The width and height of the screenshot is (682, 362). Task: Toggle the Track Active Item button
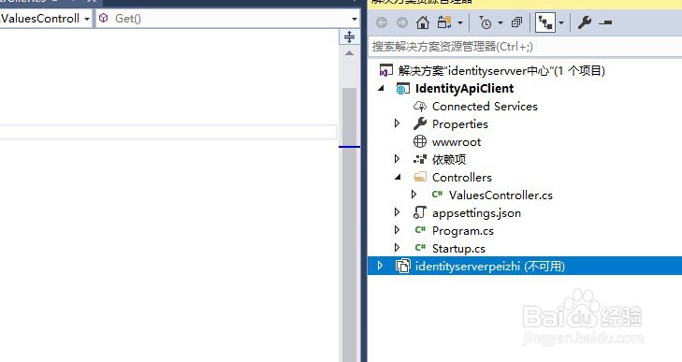point(545,22)
